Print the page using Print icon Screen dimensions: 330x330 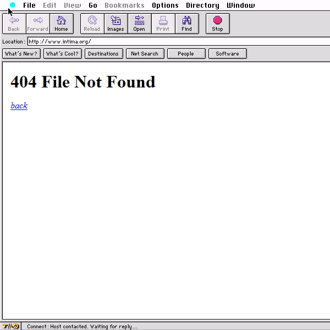[x=163, y=24]
